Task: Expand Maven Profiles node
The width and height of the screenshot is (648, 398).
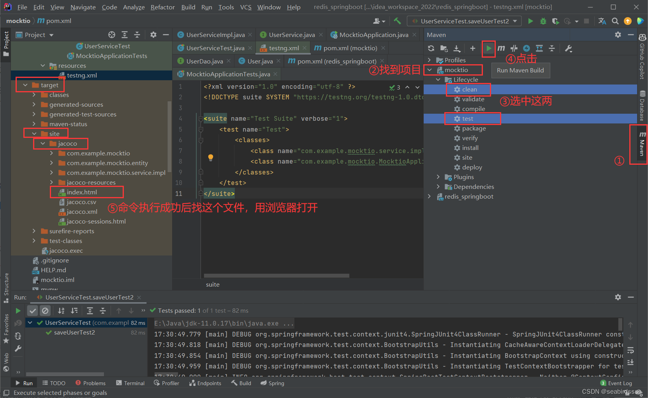Action: pyautogui.click(x=430, y=60)
